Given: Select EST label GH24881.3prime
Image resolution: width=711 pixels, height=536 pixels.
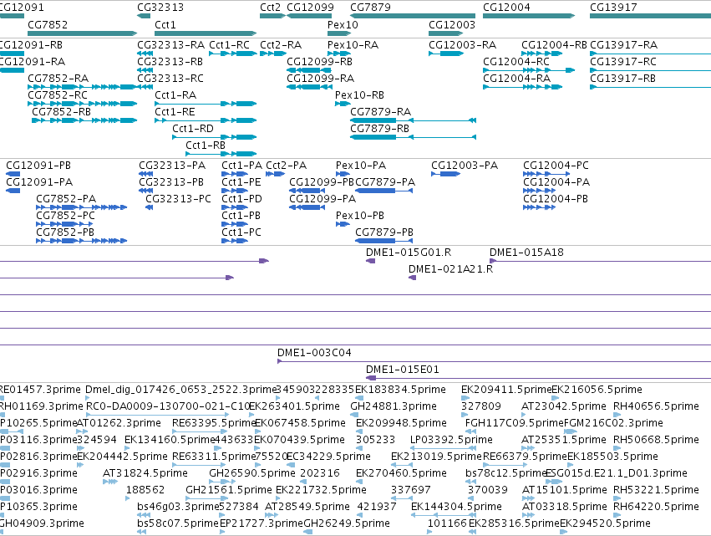Looking at the screenshot, I should (394, 406).
